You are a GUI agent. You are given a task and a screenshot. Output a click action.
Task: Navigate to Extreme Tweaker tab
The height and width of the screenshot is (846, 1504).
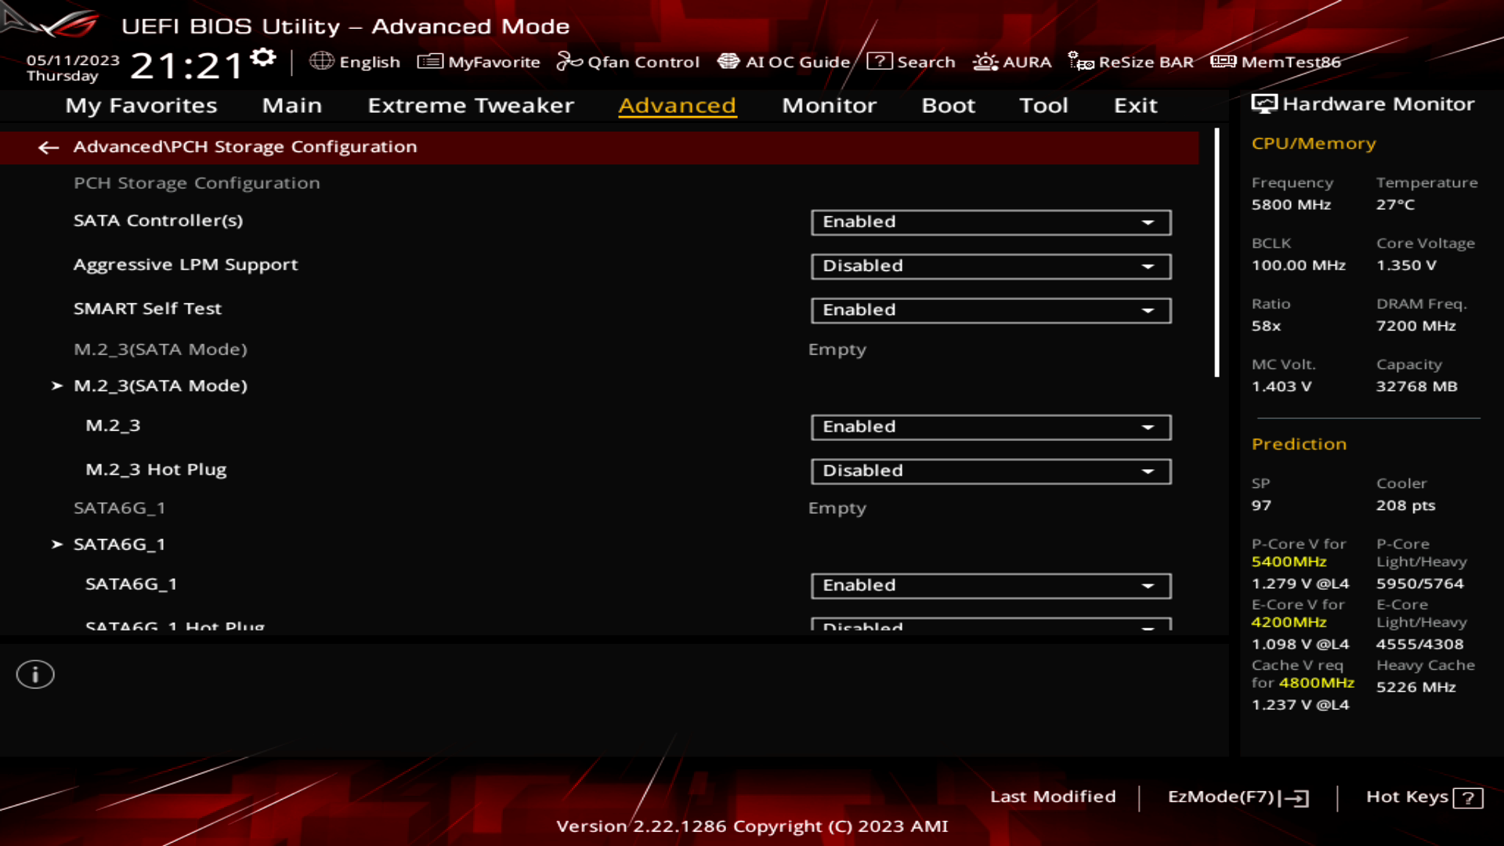(x=470, y=104)
